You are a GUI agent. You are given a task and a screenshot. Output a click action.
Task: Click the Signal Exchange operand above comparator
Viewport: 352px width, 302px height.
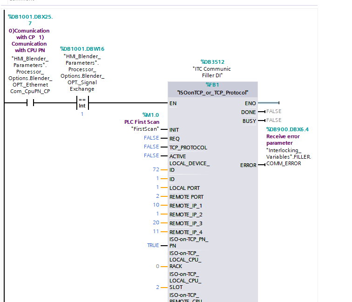coord(82,73)
